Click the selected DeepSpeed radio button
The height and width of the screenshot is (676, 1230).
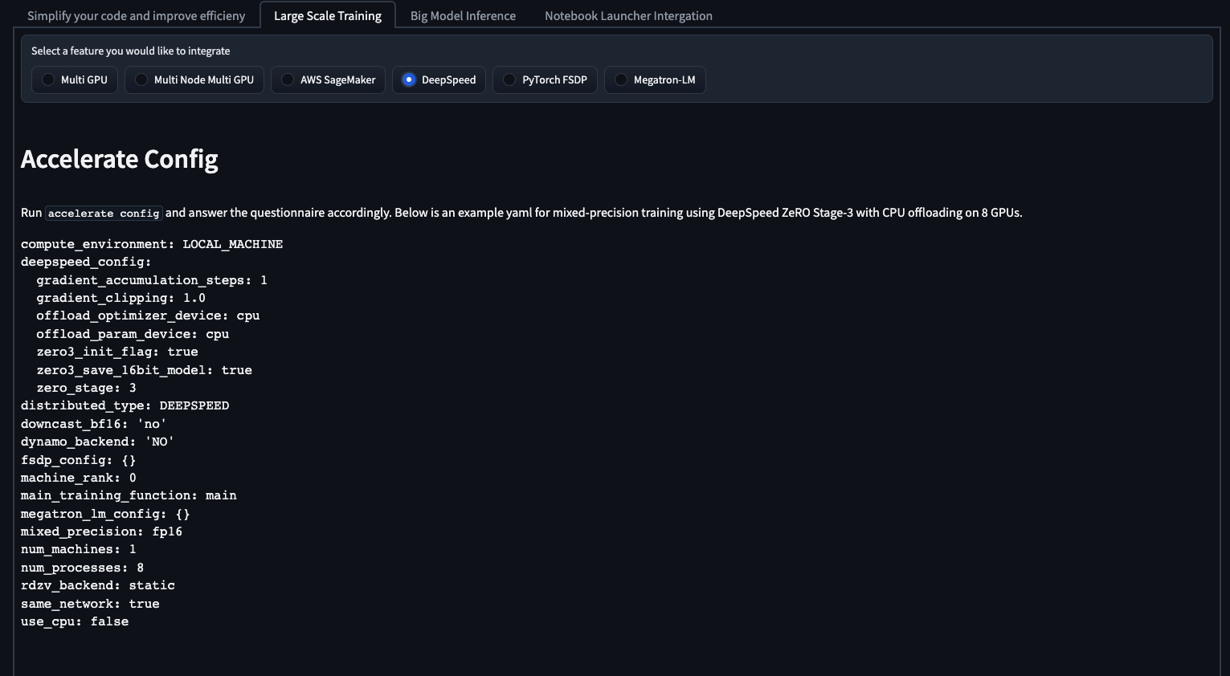click(x=409, y=80)
